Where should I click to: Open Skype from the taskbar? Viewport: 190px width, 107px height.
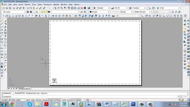30,104
